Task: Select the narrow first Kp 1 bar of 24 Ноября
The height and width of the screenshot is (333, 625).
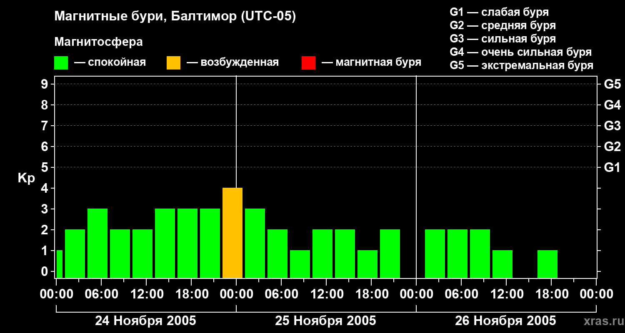Action: click(59, 264)
